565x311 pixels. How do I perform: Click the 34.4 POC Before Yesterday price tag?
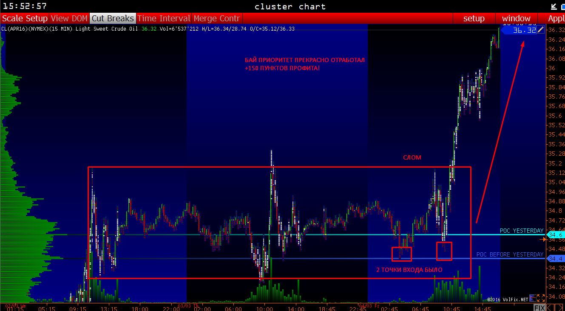[556, 259]
